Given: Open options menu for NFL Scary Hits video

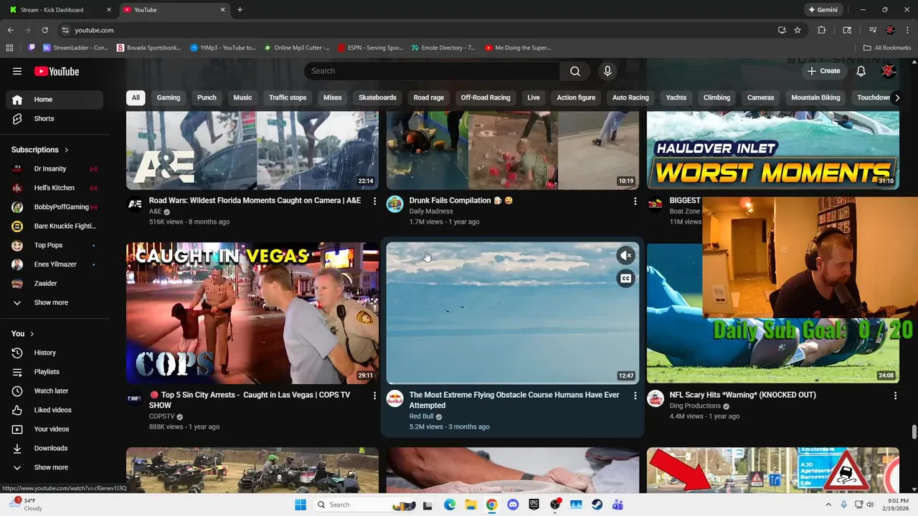Looking at the screenshot, I should click(895, 396).
